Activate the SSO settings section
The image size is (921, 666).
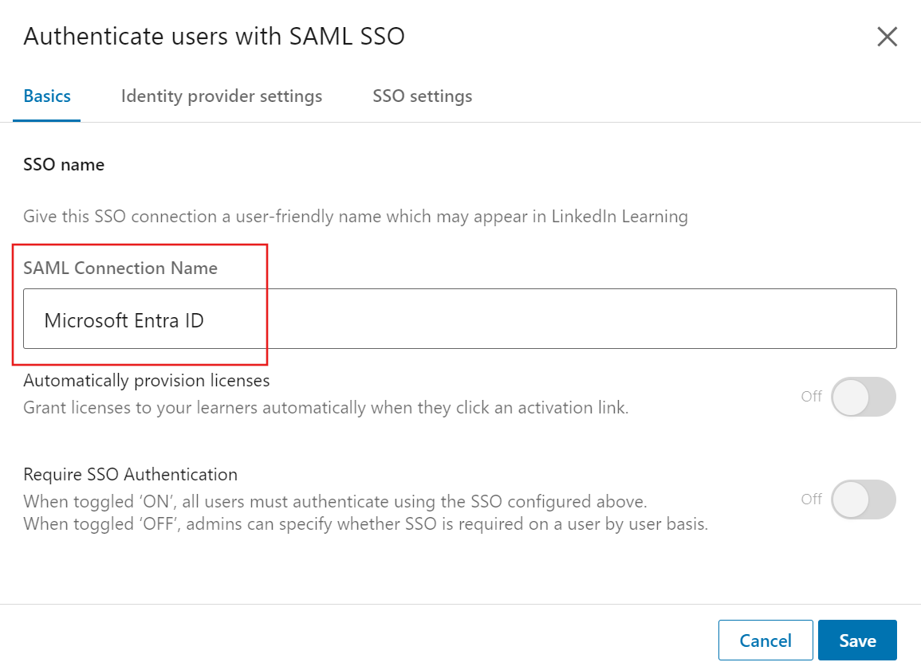(x=422, y=96)
